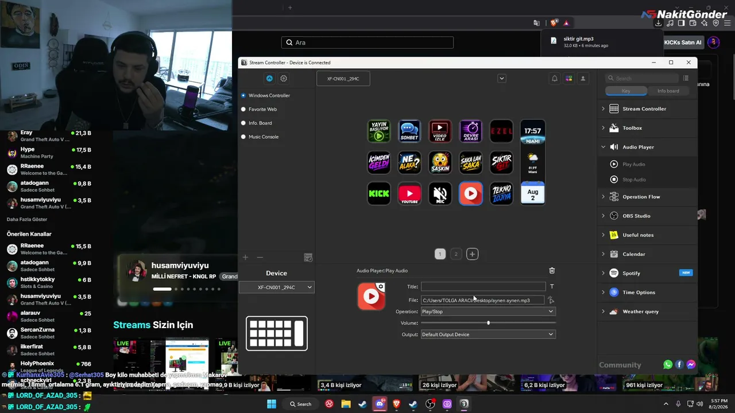Delete the Audio Player action with trash icon
This screenshot has width=735, height=413.
(552, 271)
